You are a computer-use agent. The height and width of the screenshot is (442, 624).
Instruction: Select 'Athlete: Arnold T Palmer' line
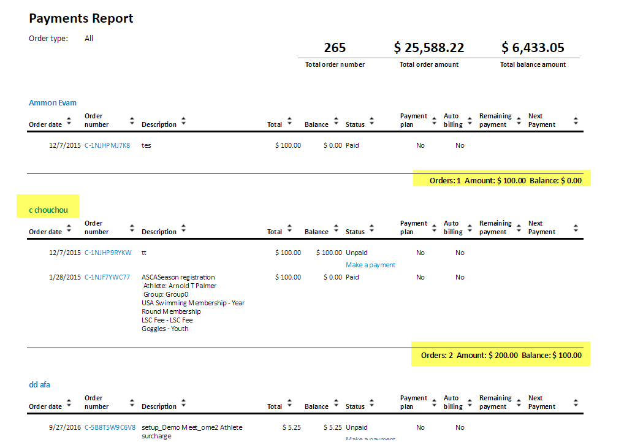pyautogui.click(x=180, y=286)
